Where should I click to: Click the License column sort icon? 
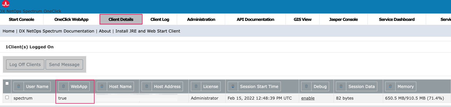click(x=196, y=86)
